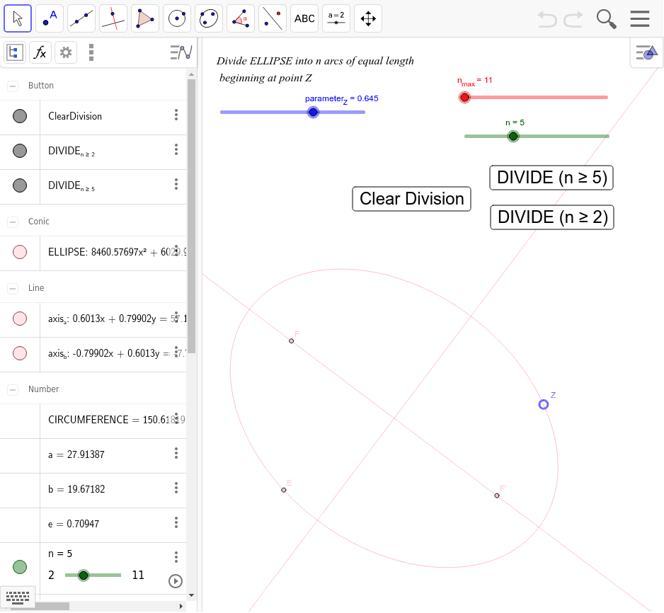Viewport: 664px width, 613px height.
Task: Select the Move Graphics View tool
Action: [368, 18]
